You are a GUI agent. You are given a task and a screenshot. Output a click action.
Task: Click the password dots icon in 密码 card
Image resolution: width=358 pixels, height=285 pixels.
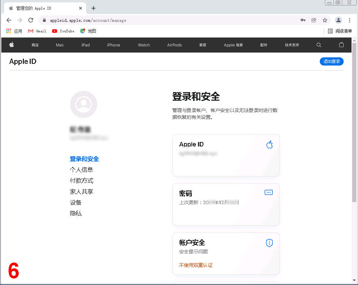coord(269,193)
